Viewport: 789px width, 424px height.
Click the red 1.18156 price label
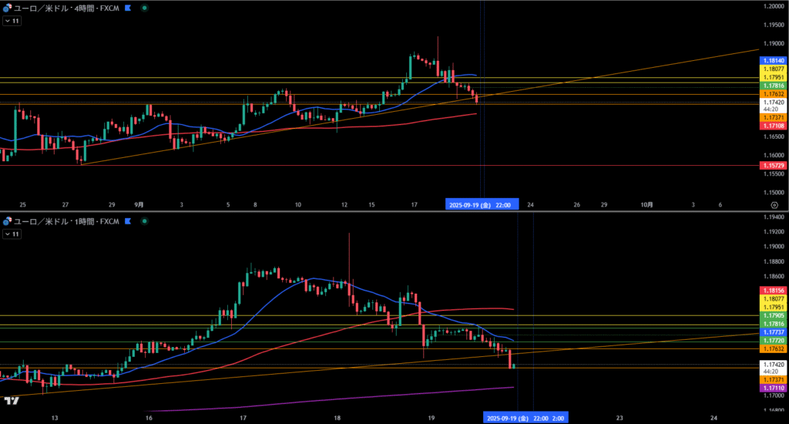(x=773, y=290)
